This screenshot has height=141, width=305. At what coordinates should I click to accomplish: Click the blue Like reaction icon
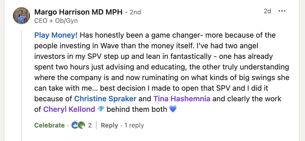(75, 125)
